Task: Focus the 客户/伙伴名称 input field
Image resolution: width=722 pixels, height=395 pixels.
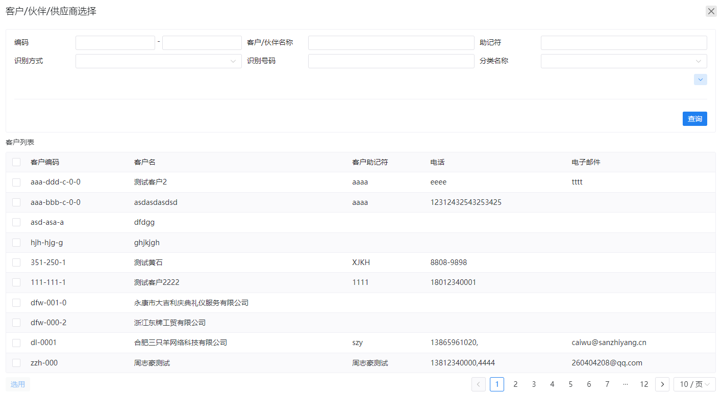Action: coord(391,43)
